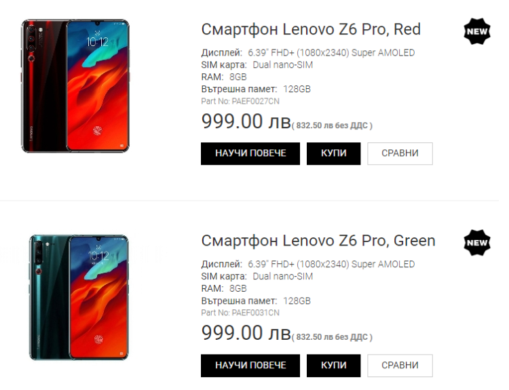Click the NEW badge beside the Green Z6 Pro
This screenshot has width=509, height=390.
pos(476,242)
